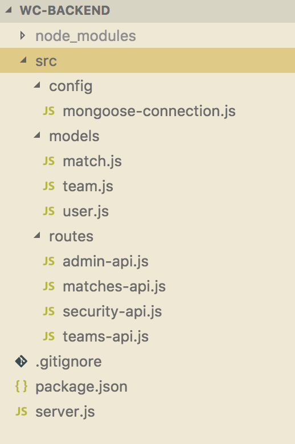Click the JS icon beside mongoose-connection.js

point(49,111)
